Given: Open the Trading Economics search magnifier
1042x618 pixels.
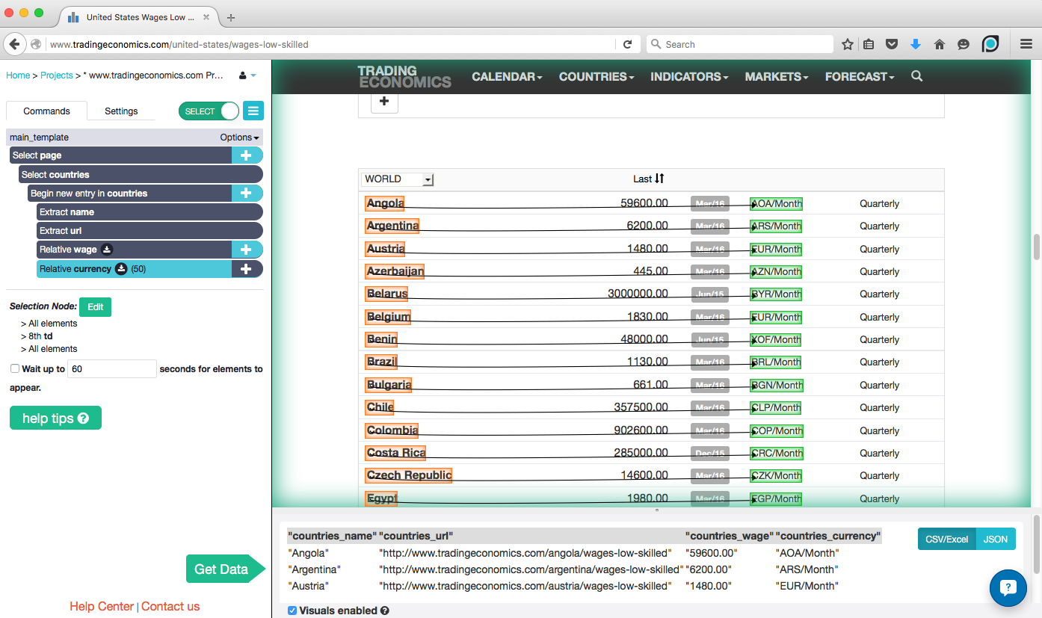Looking at the screenshot, I should coord(917,76).
